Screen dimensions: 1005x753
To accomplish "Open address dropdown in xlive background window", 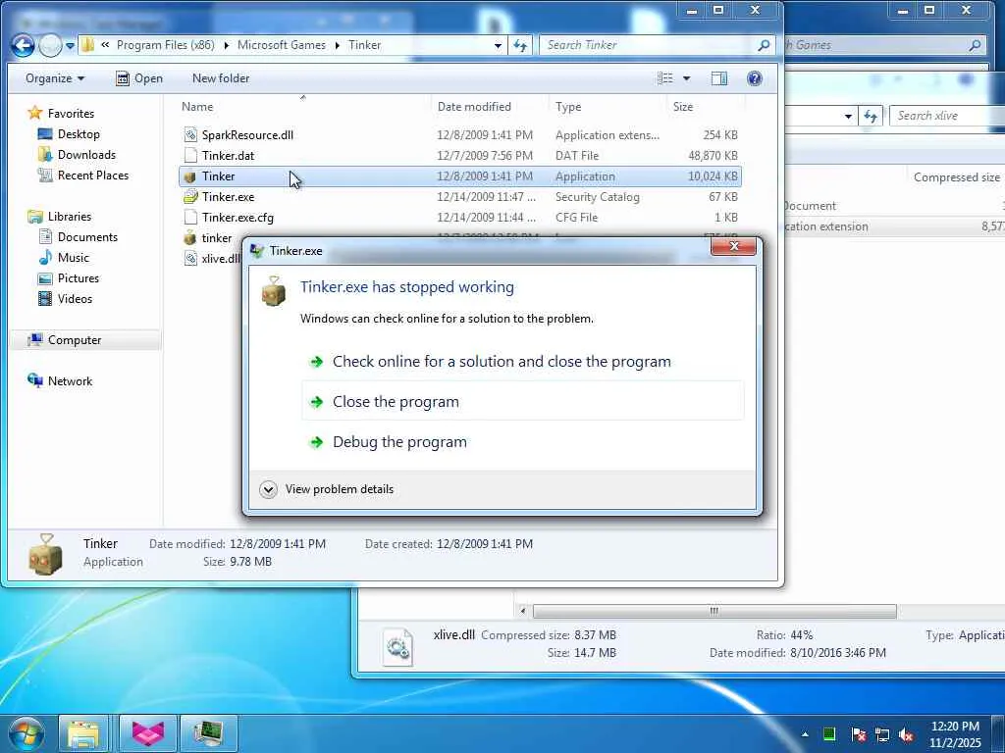I will (x=848, y=116).
